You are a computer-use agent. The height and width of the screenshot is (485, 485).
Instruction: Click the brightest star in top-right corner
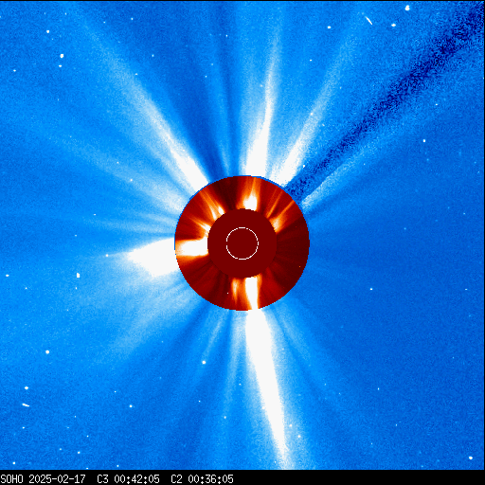pyautogui.click(x=407, y=8)
